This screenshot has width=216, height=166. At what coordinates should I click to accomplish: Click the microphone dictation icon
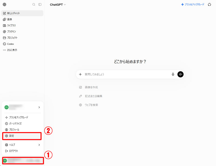tap(173, 74)
